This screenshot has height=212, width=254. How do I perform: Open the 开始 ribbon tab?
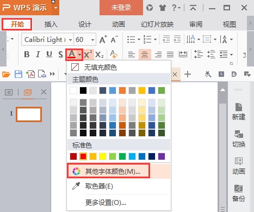pos(17,24)
